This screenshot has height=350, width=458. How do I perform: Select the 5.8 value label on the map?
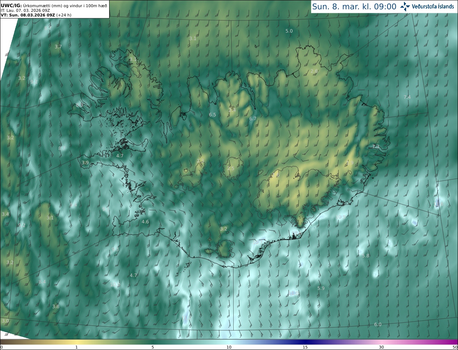point(366,256)
